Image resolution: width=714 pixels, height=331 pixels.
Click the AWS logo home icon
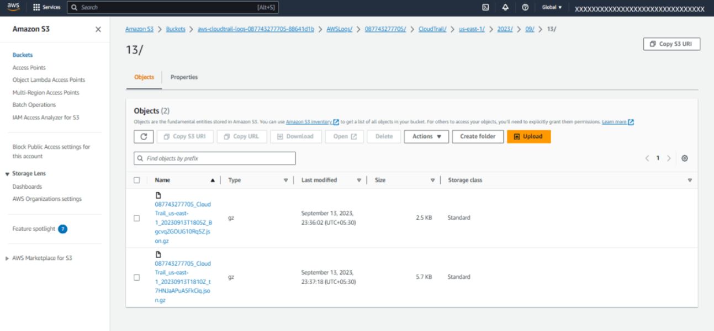coord(13,7)
